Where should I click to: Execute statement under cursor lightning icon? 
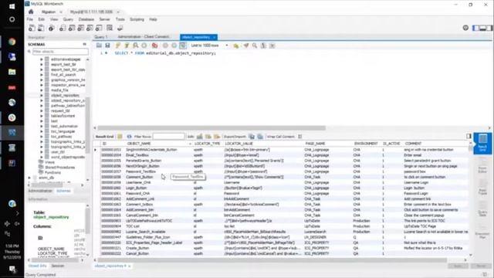(127, 46)
